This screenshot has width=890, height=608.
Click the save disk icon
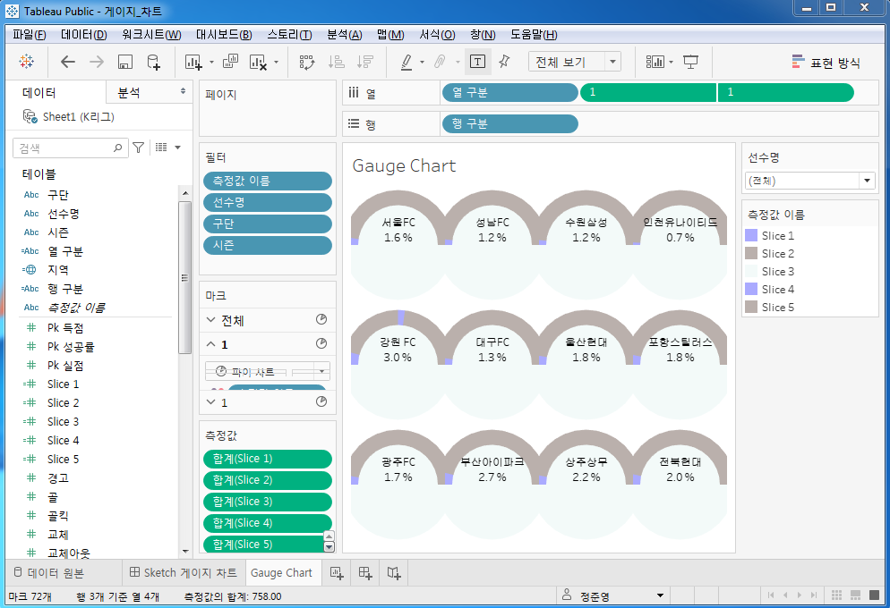click(x=124, y=62)
